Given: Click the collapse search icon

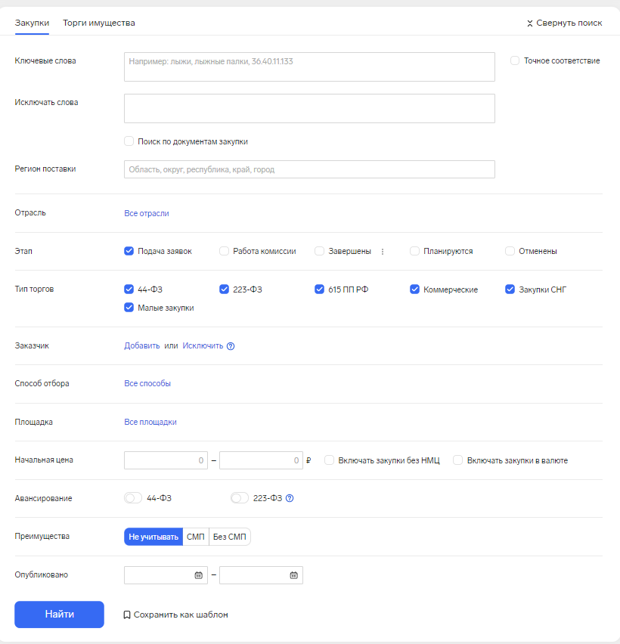Looking at the screenshot, I should pos(529,23).
